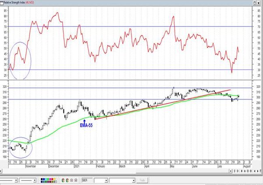Click the first house-shaped toolbar icon

pos(71,180)
